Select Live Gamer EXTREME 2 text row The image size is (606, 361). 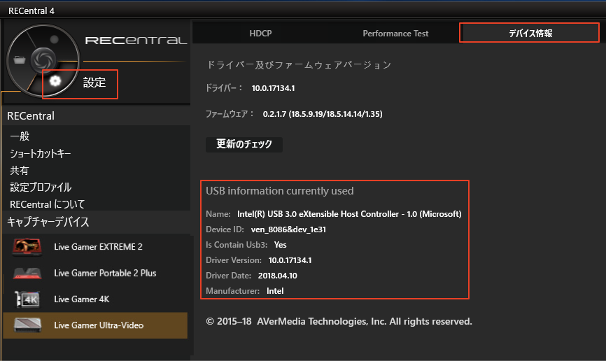click(98, 247)
